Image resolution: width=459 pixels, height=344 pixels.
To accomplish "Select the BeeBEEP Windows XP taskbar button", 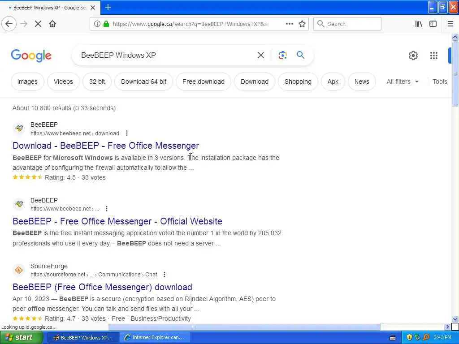I will click(x=83, y=337).
